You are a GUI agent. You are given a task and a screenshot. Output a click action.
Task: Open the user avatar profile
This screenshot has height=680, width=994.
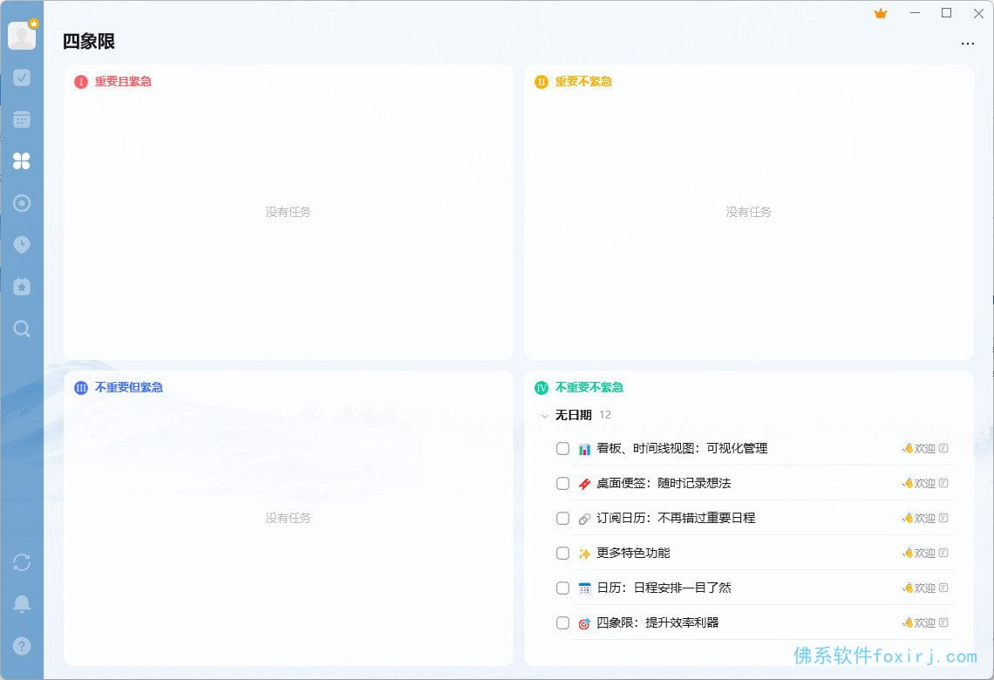(x=22, y=36)
